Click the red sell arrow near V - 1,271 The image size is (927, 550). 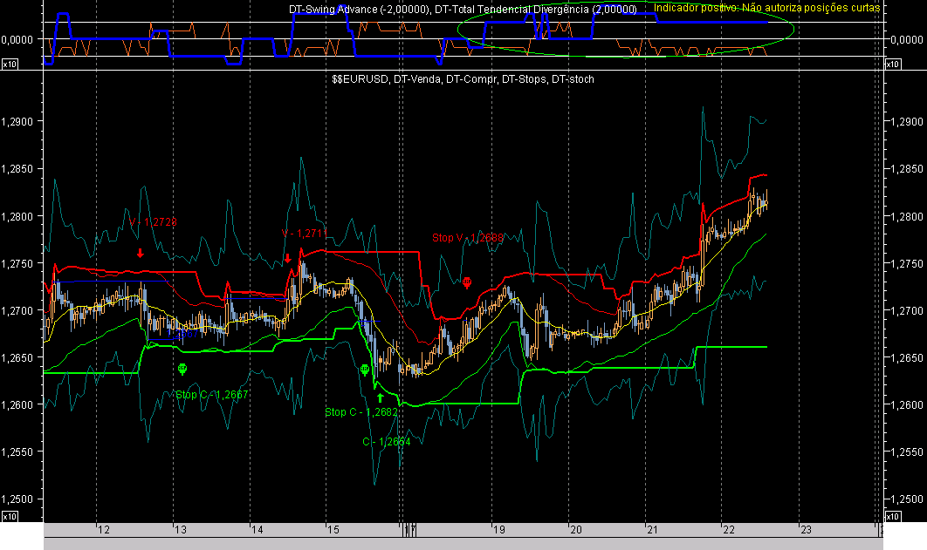tap(288, 258)
